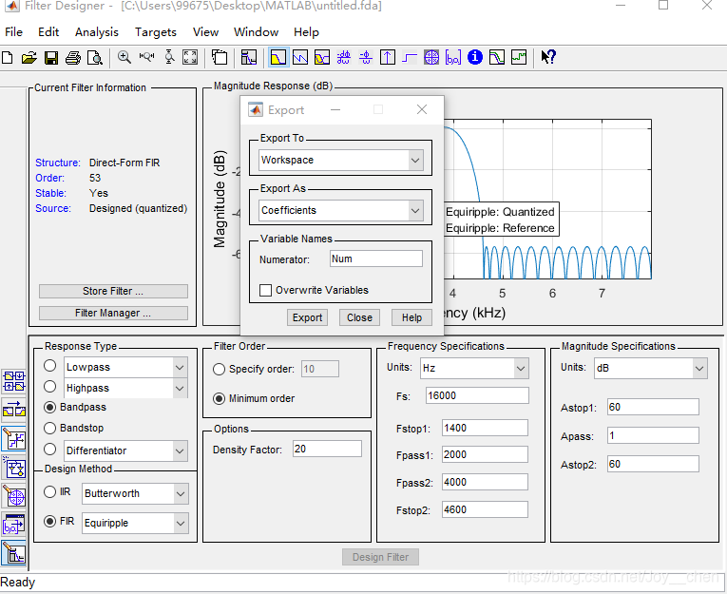This screenshot has width=727, height=594.
Task: Open the Equiripple FIR method dropdown
Action: [x=135, y=523]
